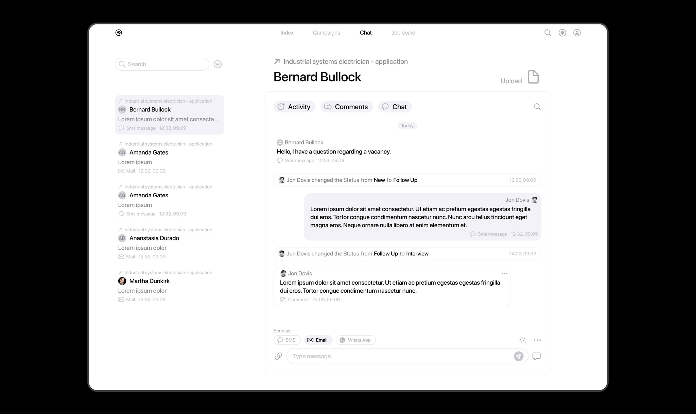Click the top navigation search icon
This screenshot has width=696, height=414.
[547, 33]
